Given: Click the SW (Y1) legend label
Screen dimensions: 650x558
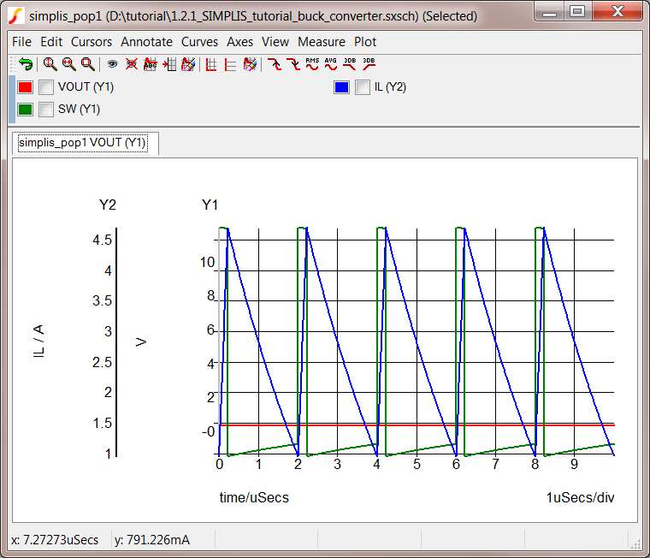Looking at the screenshot, I should 79,109.
